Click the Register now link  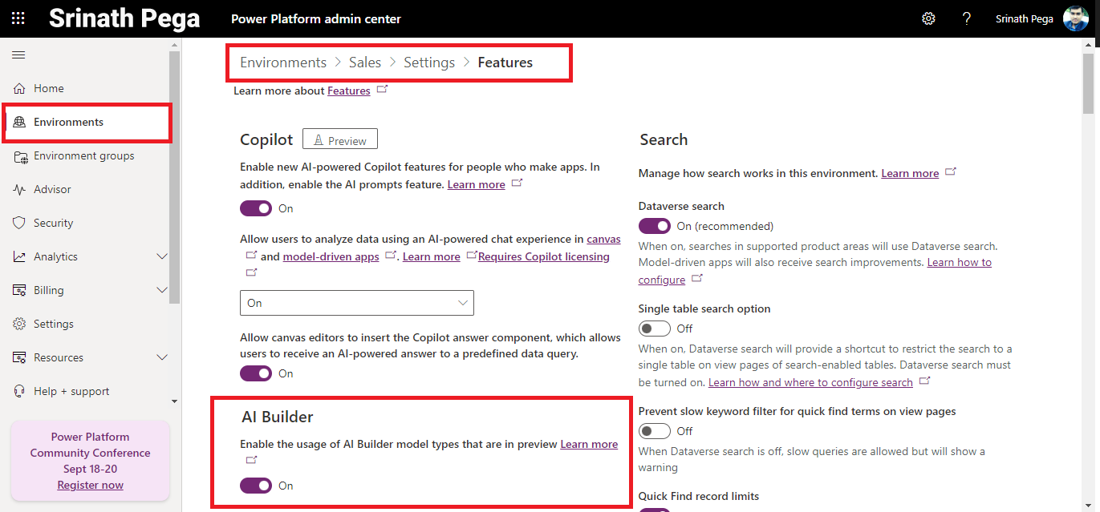[90, 485]
